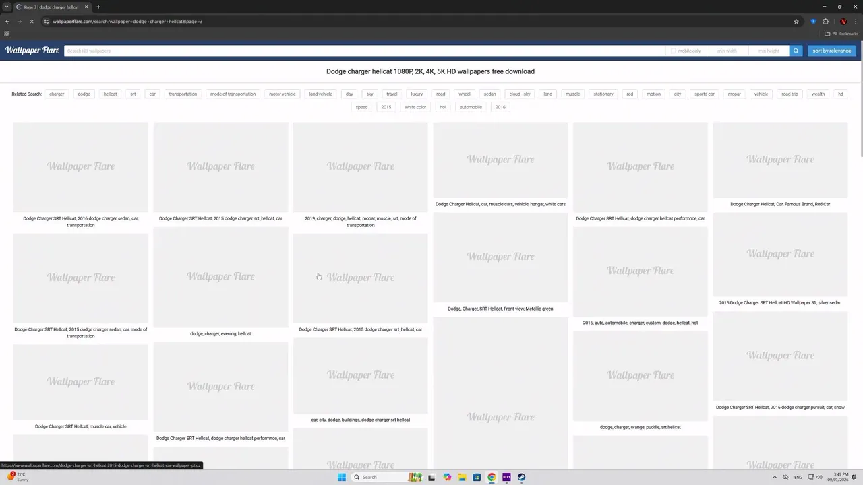863x485 pixels.
Task: Open the 'Famous Brand, Red Car' wallpaper thumbnail
Action: tap(780, 160)
